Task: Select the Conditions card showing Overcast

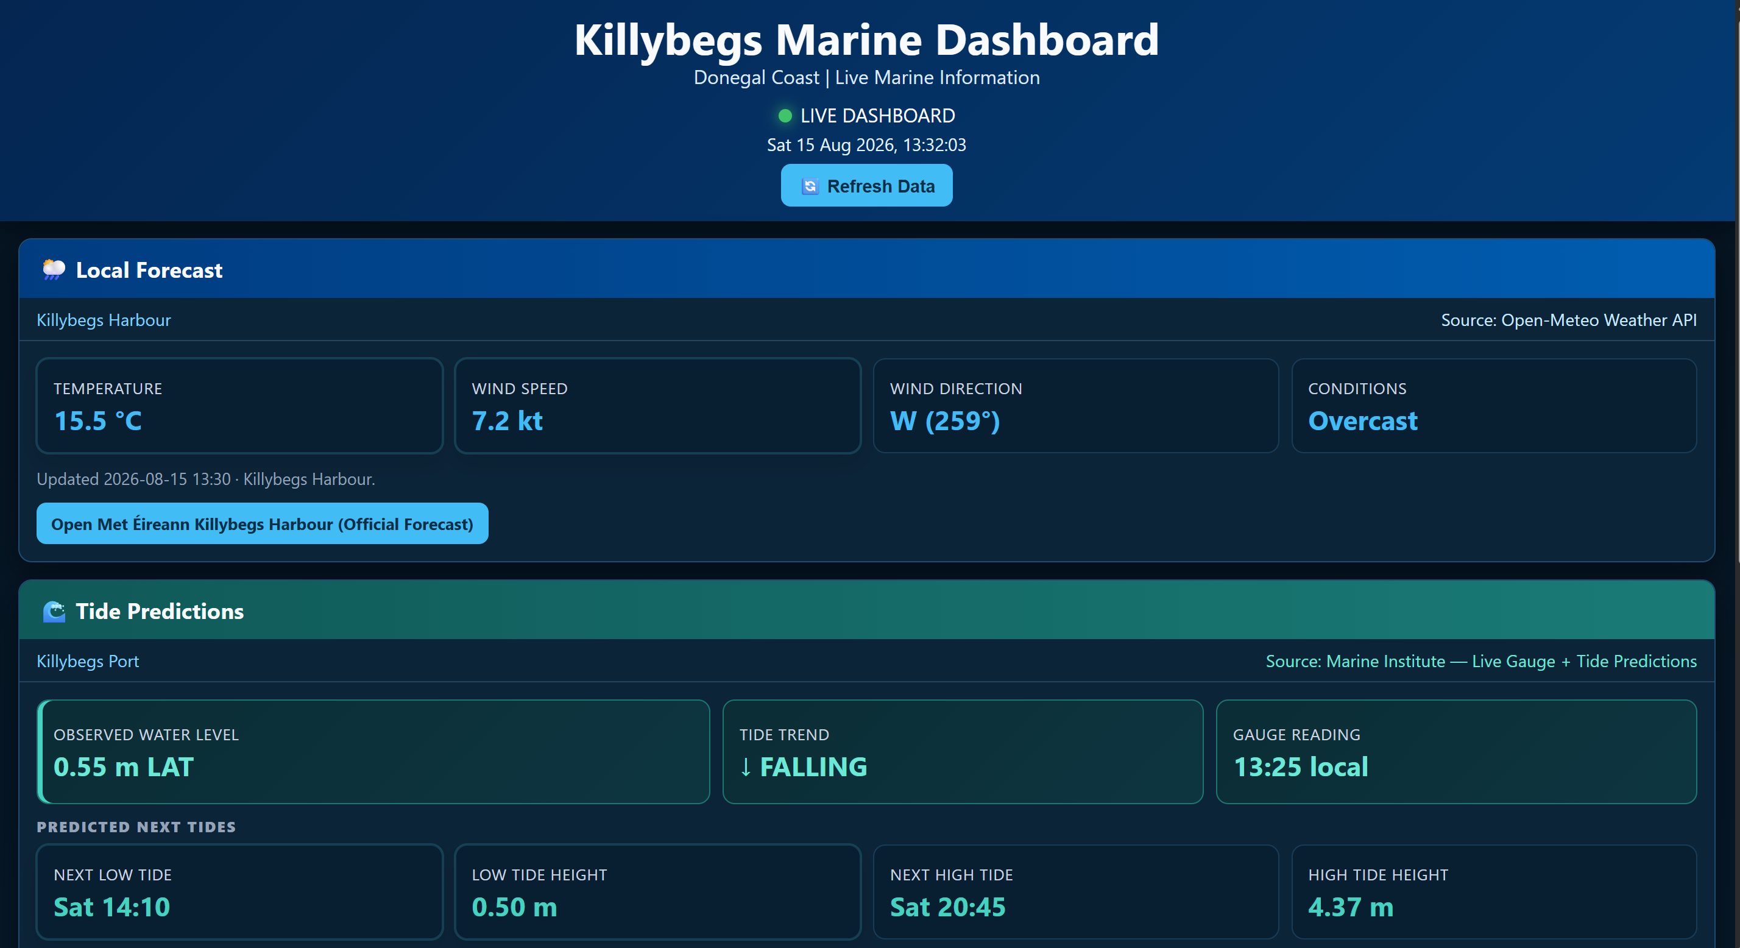Action: [1494, 405]
